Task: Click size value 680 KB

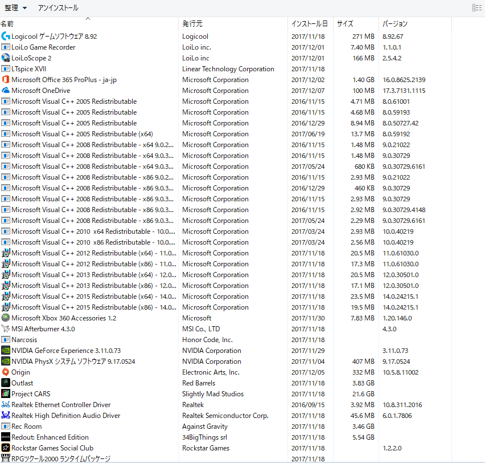Action: 364,166
